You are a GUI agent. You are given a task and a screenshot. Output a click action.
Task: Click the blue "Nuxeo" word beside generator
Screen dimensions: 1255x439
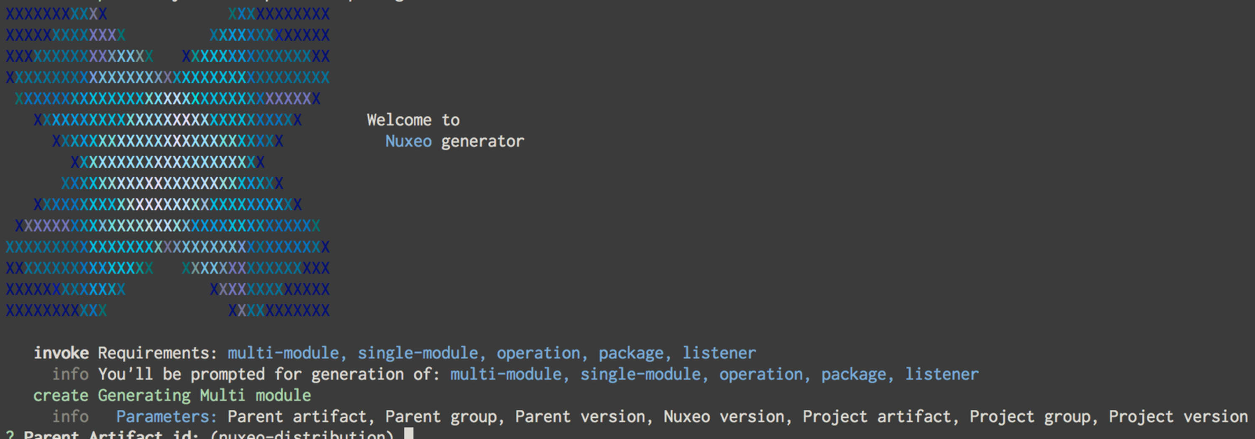click(x=408, y=141)
